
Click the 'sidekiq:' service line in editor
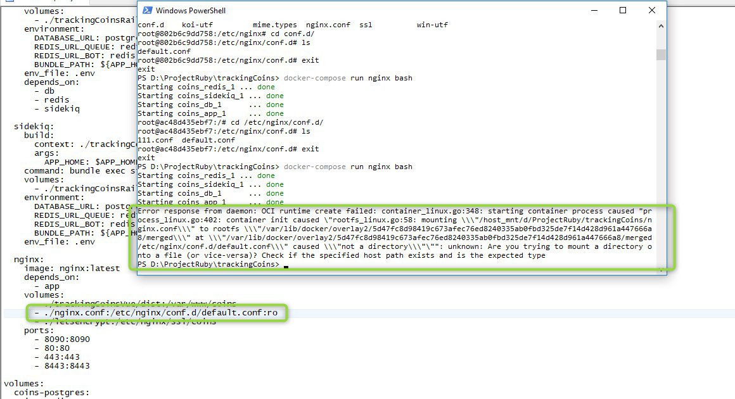click(x=34, y=127)
